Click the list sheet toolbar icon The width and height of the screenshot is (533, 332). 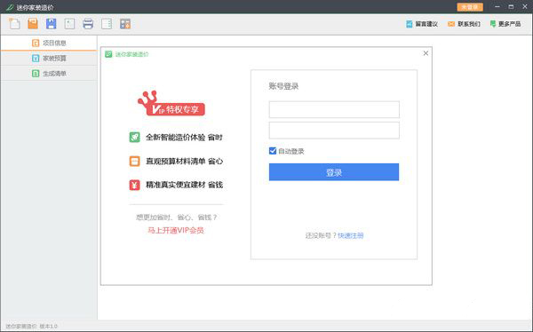click(x=107, y=24)
